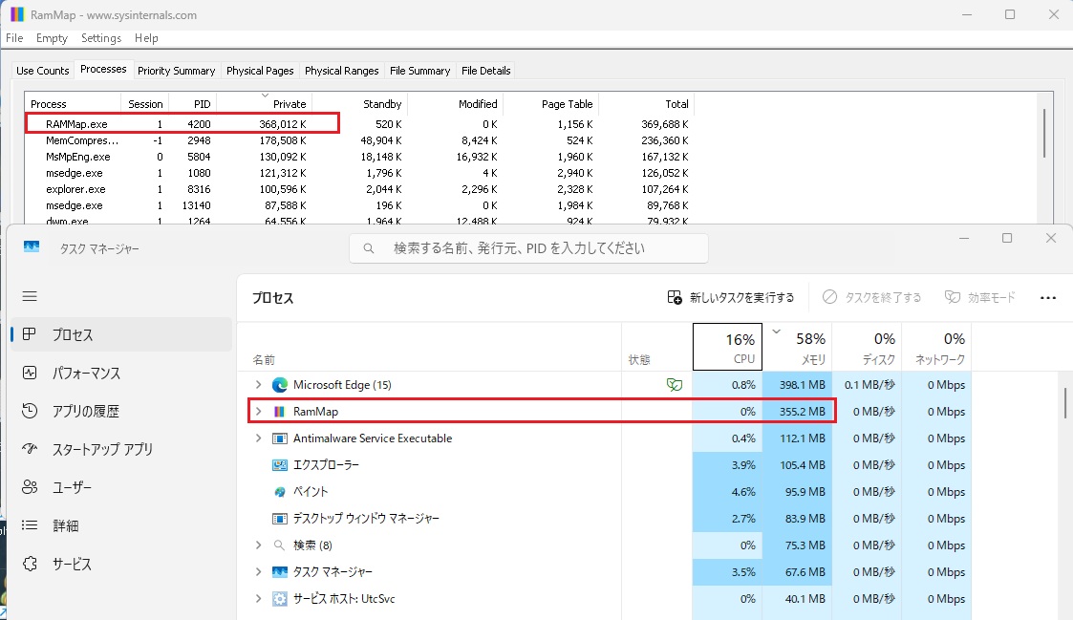Click the サービス ホスト: UtcSvc gear icon
This screenshot has height=620, width=1073.
pyautogui.click(x=279, y=598)
